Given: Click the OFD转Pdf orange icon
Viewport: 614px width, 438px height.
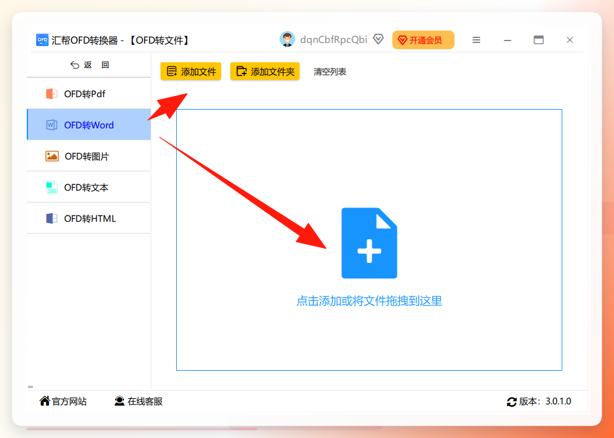Looking at the screenshot, I should coord(52,93).
